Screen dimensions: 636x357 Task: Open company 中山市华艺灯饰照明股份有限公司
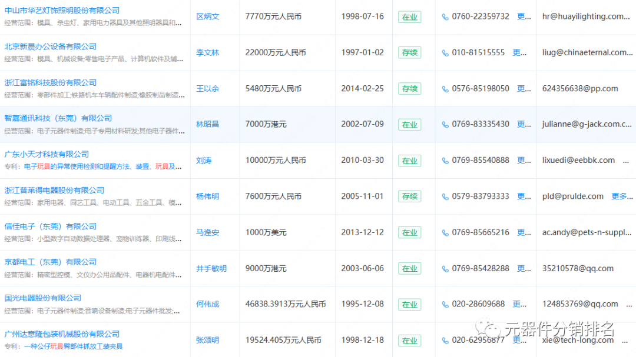point(62,11)
